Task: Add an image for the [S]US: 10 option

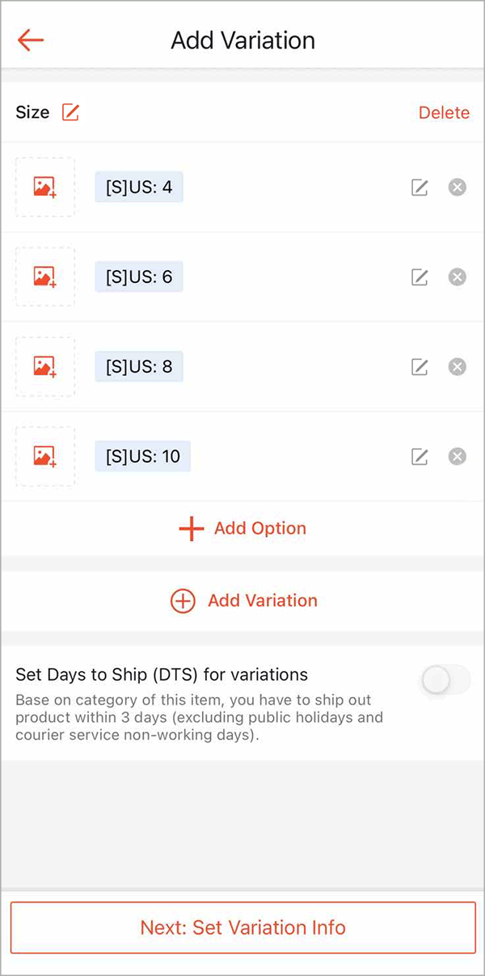Action: 45,456
